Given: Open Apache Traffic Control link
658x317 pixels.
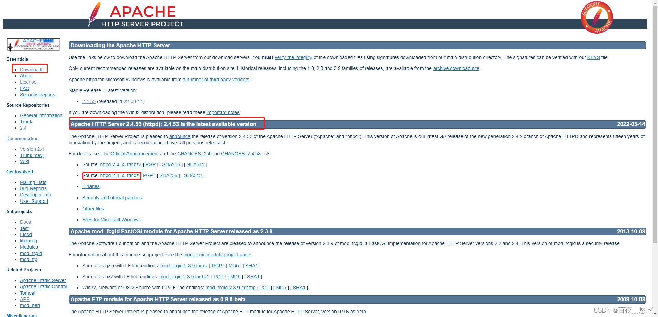Looking at the screenshot, I should (44, 286).
